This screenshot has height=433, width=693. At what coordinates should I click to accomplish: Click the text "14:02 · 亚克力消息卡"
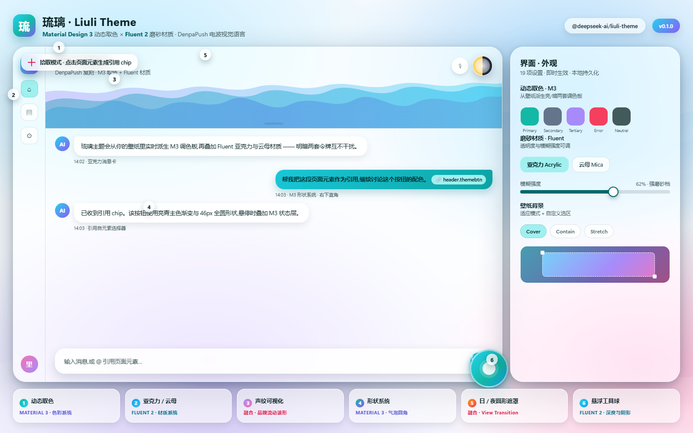click(x=95, y=162)
